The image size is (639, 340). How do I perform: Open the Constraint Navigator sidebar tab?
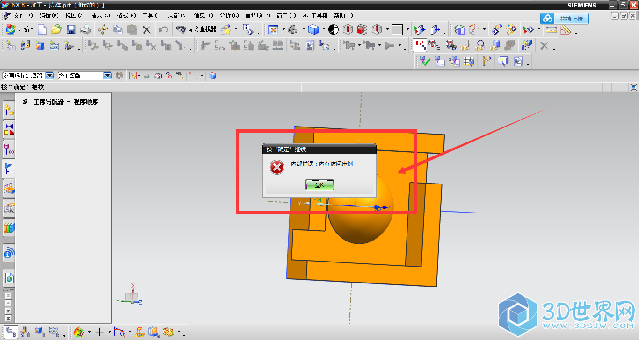(x=9, y=129)
